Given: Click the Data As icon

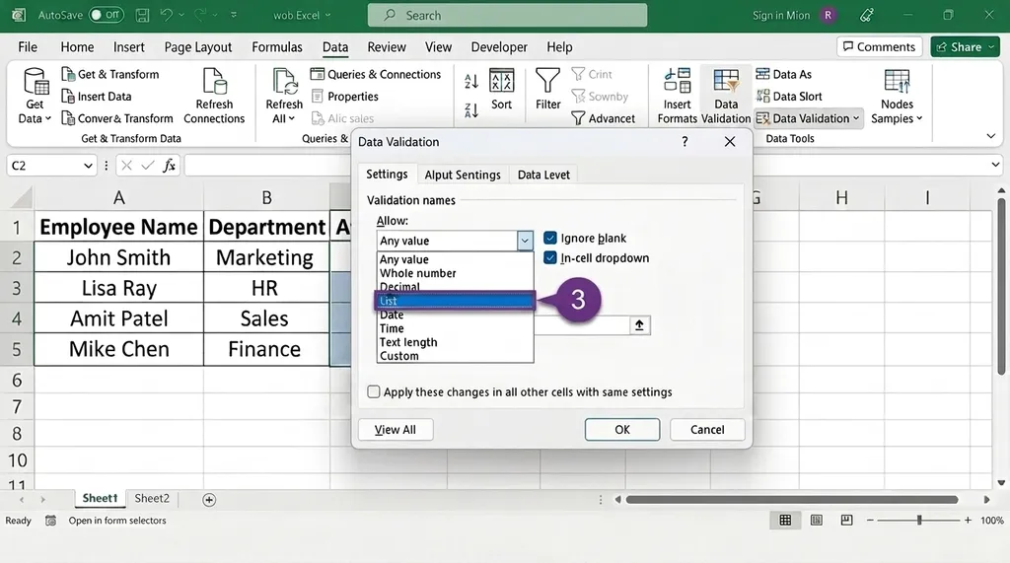Looking at the screenshot, I should (x=762, y=74).
